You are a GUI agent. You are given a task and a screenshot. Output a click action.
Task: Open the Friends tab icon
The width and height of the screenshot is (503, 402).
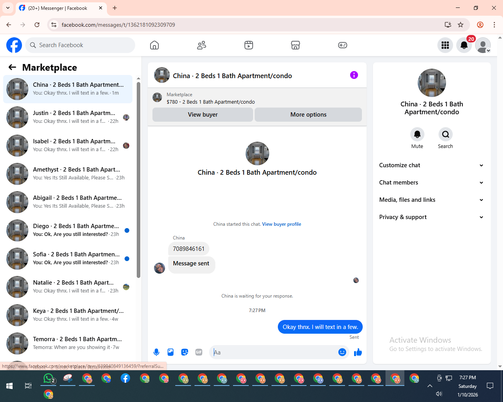tap(202, 45)
